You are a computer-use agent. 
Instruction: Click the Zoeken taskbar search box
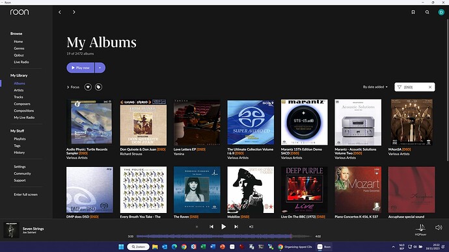point(139,247)
